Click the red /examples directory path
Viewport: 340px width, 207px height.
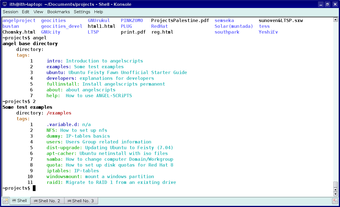point(59,113)
